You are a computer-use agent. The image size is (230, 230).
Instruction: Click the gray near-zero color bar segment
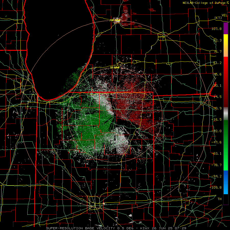click(x=226, y=114)
